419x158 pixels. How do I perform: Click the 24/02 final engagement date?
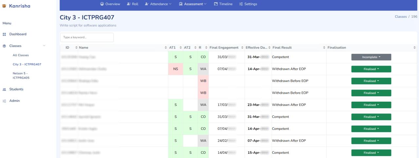pyautogui.click(x=227, y=141)
